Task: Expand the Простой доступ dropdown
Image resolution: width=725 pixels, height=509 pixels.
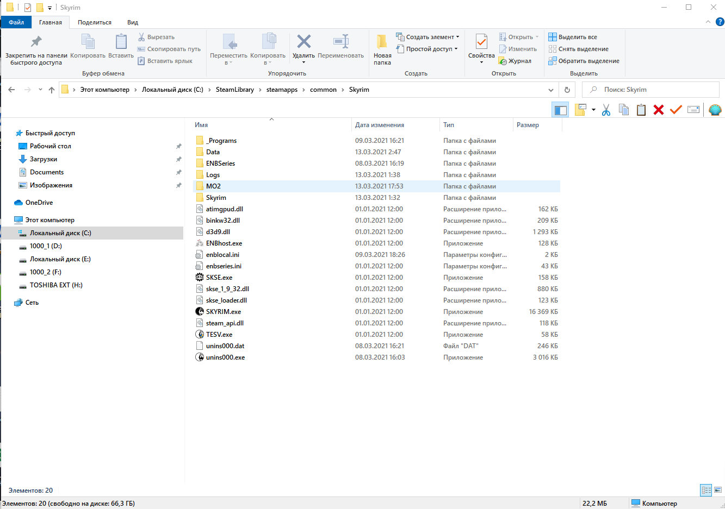Action: pos(456,49)
